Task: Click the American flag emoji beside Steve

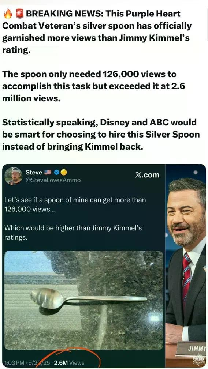Action: pyautogui.click(x=48, y=172)
